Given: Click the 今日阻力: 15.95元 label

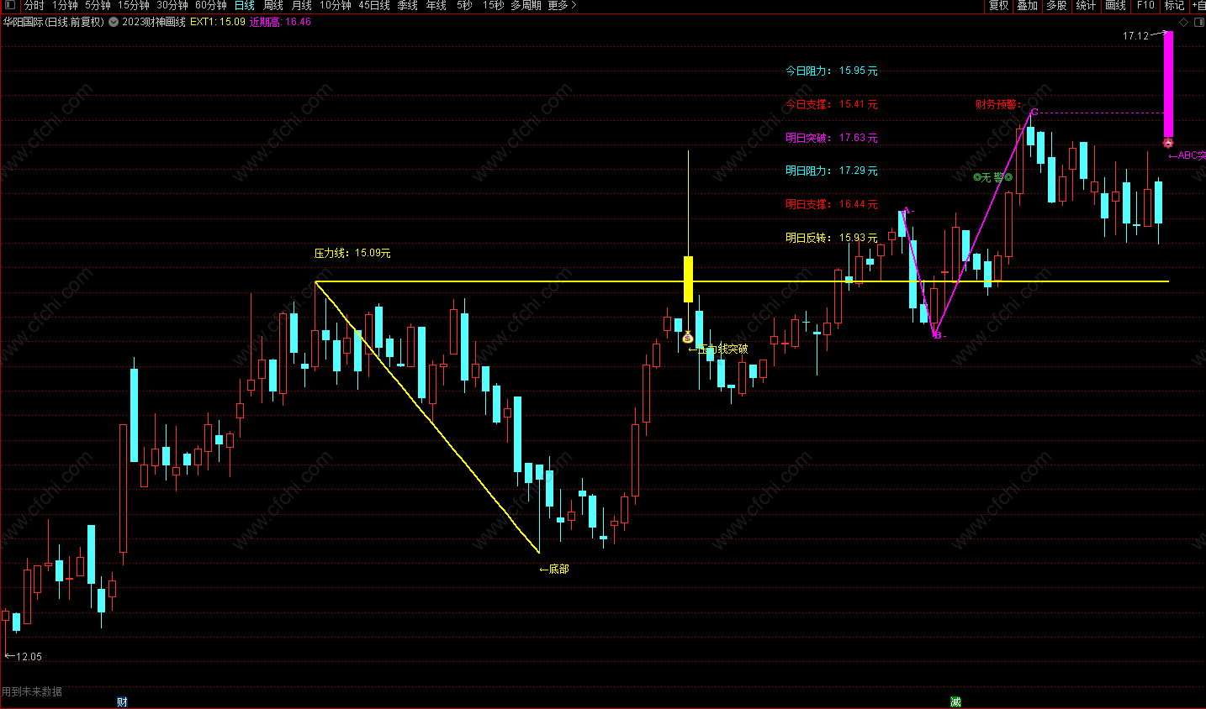Looking at the screenshot, I should [x=832, y=71].
